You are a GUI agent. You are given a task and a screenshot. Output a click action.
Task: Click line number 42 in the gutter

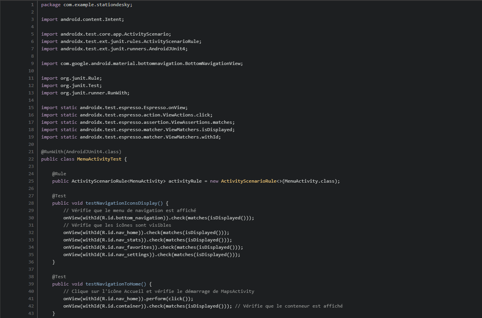[x=31, y=306]
